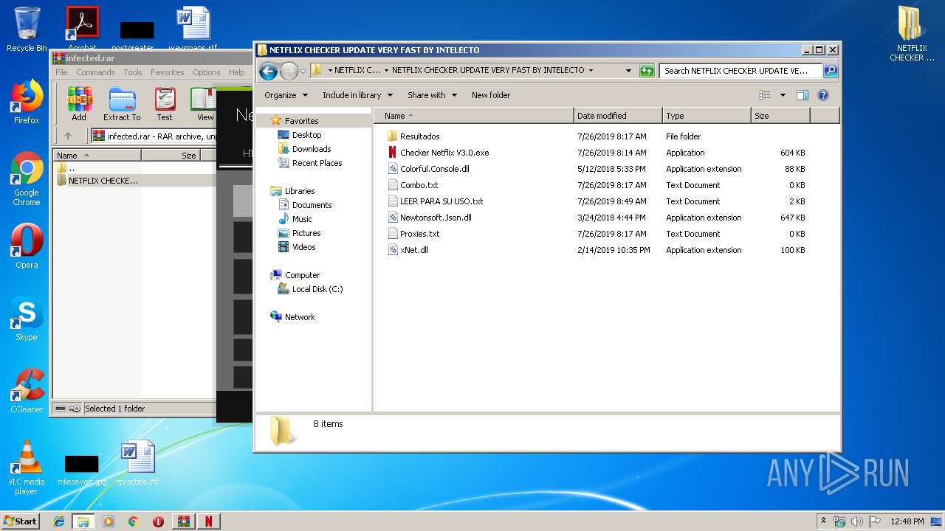
Task: Click New folder button
Action: (x=491, y=95)
